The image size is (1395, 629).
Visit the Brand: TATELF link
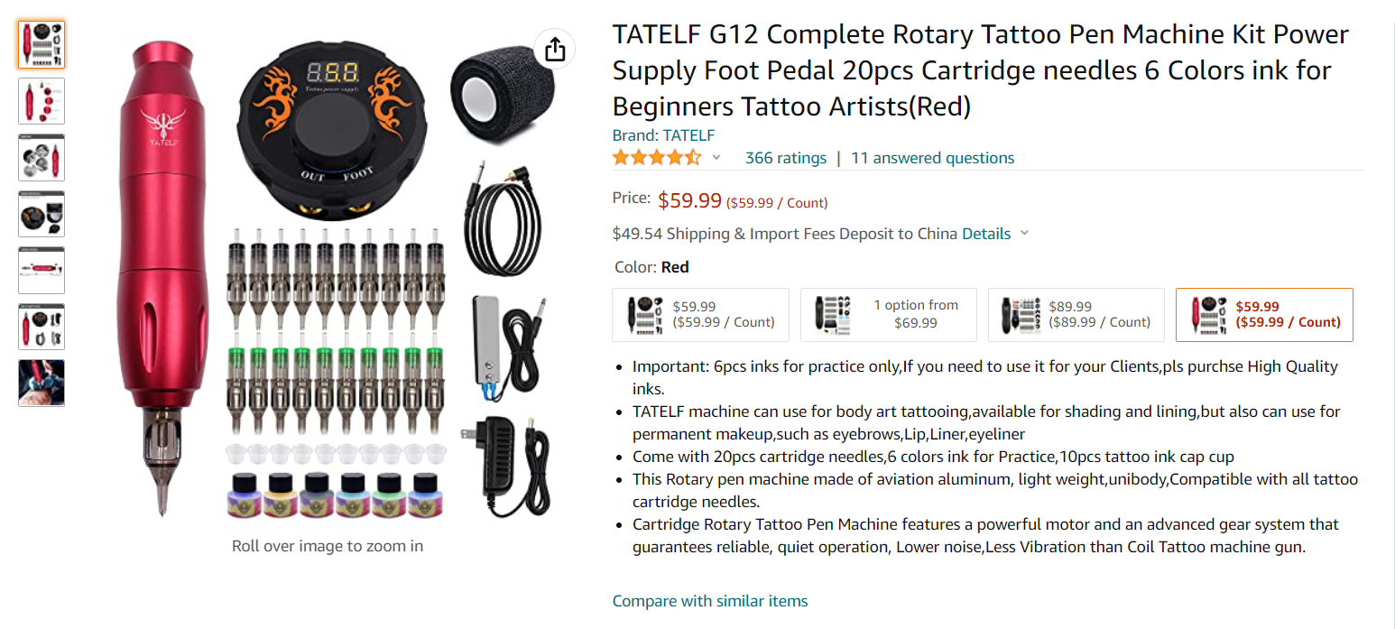pos(663,135)
